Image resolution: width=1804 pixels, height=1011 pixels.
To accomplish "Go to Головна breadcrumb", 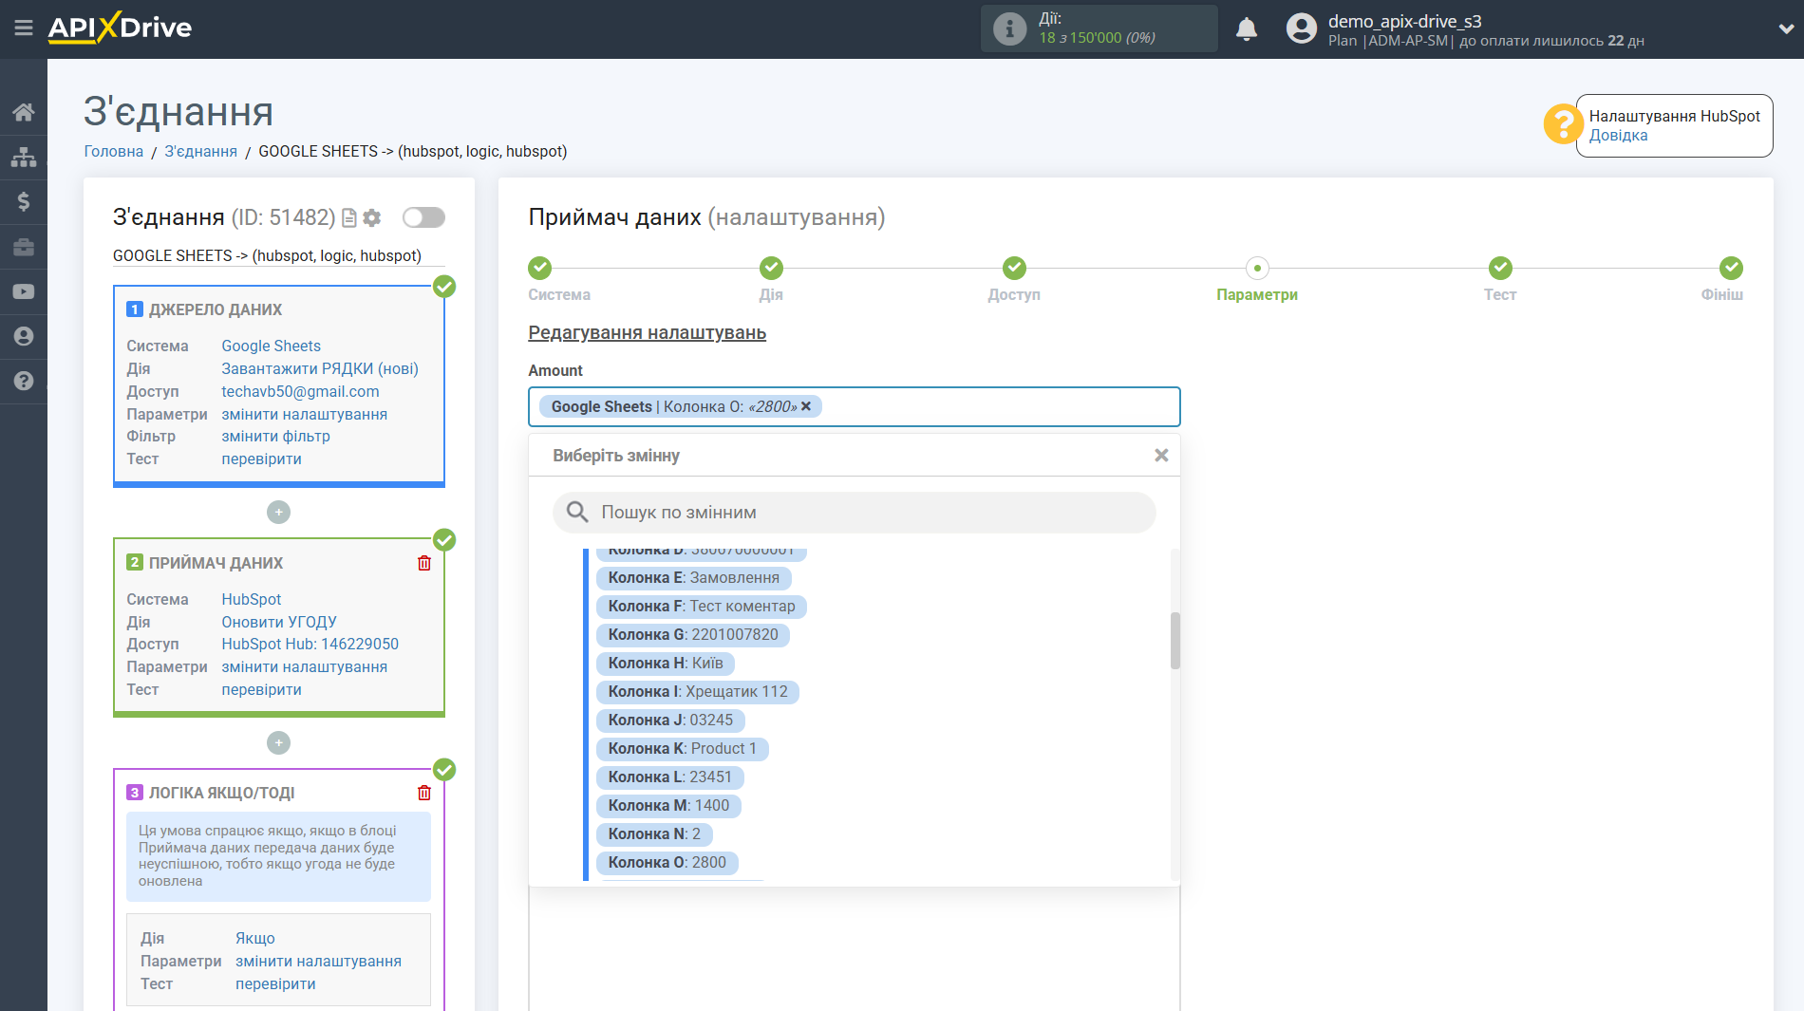I will click(113, 151).
